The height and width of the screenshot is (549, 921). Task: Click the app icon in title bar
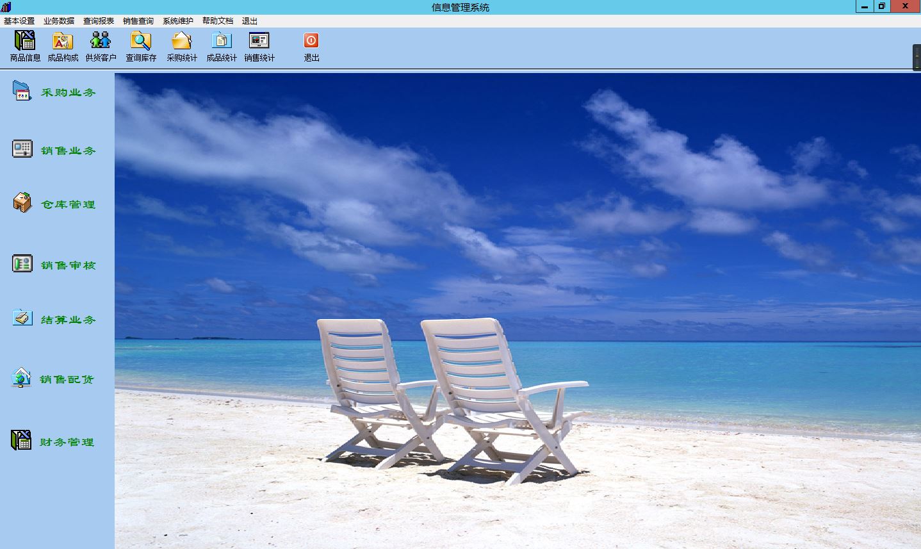[x=6, y=7]
